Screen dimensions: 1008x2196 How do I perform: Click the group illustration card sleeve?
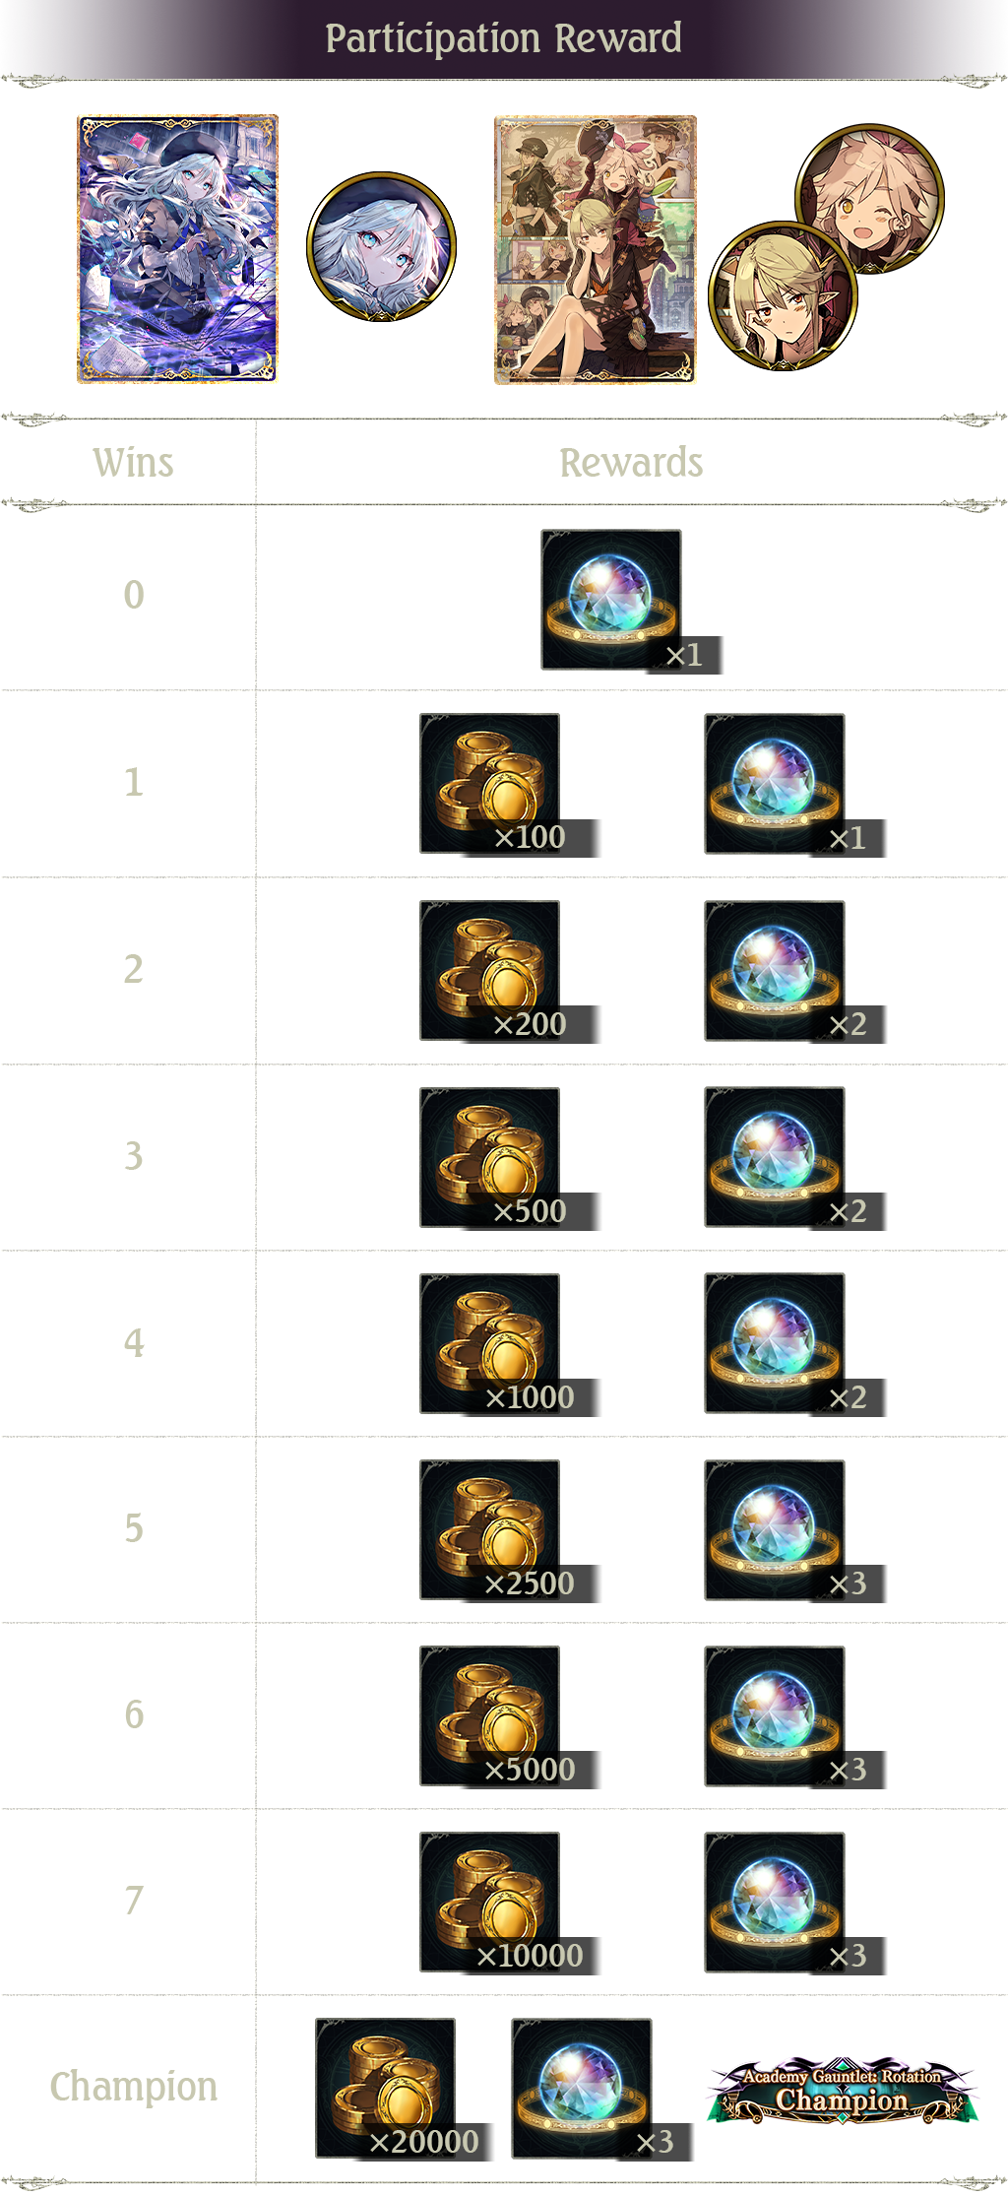[596, 250]
